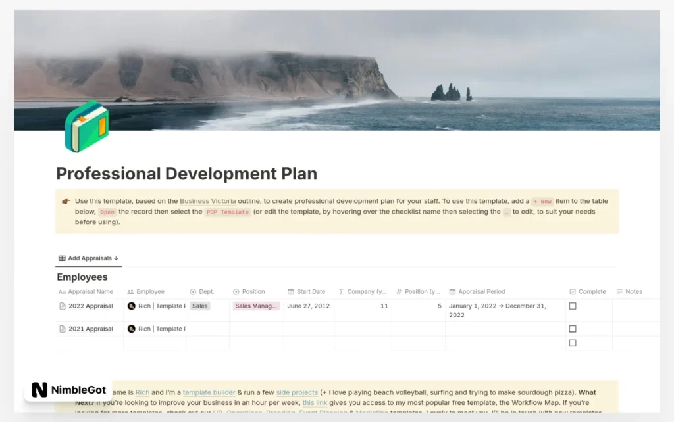Tick the Complete checkbox for 2022 Appraisal

click(573, 306)
